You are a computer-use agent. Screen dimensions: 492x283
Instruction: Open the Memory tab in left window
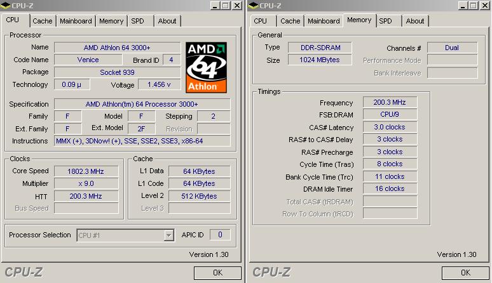tap(111, 21)
